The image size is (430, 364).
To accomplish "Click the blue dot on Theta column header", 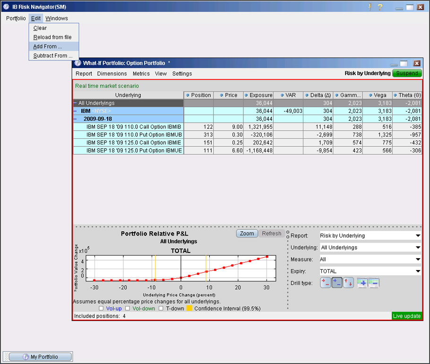I will click(x=396, y=95).
